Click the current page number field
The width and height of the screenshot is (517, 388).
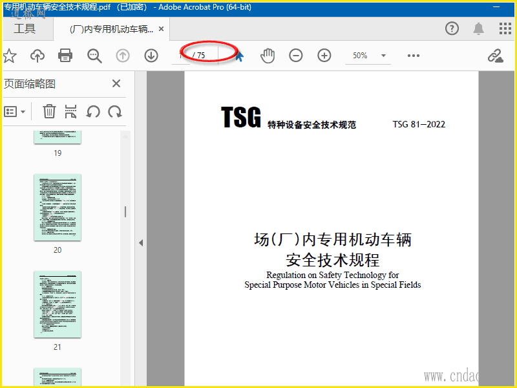click(181, 56)
